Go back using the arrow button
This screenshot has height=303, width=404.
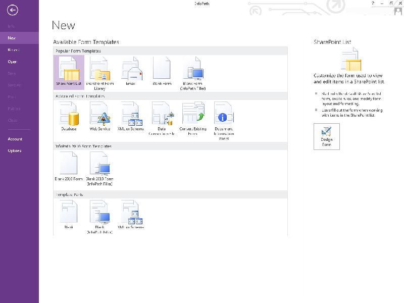[x=12, y=10]
